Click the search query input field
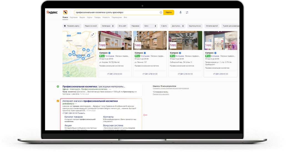 coord(117,13)
